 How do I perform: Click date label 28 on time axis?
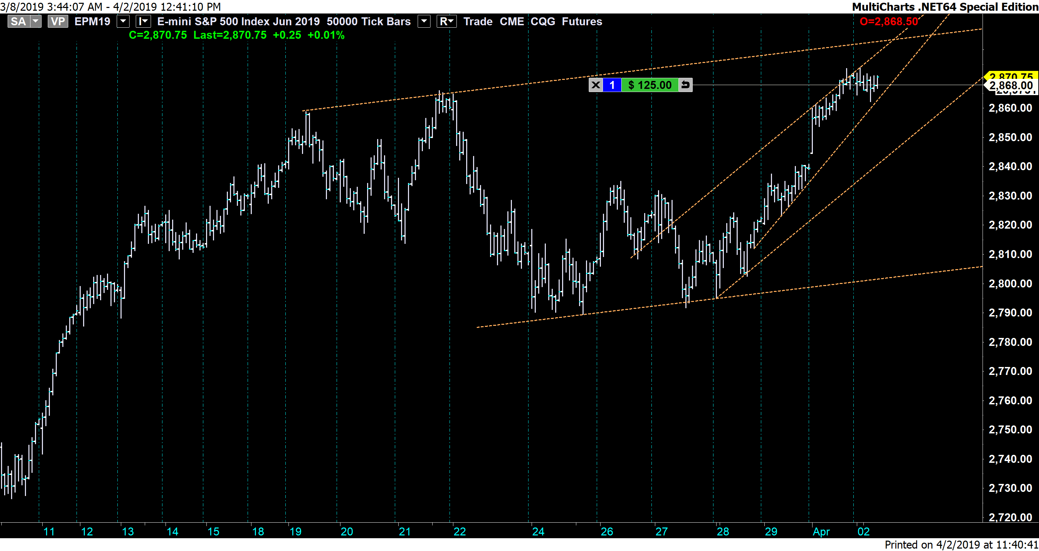point(723,532)
